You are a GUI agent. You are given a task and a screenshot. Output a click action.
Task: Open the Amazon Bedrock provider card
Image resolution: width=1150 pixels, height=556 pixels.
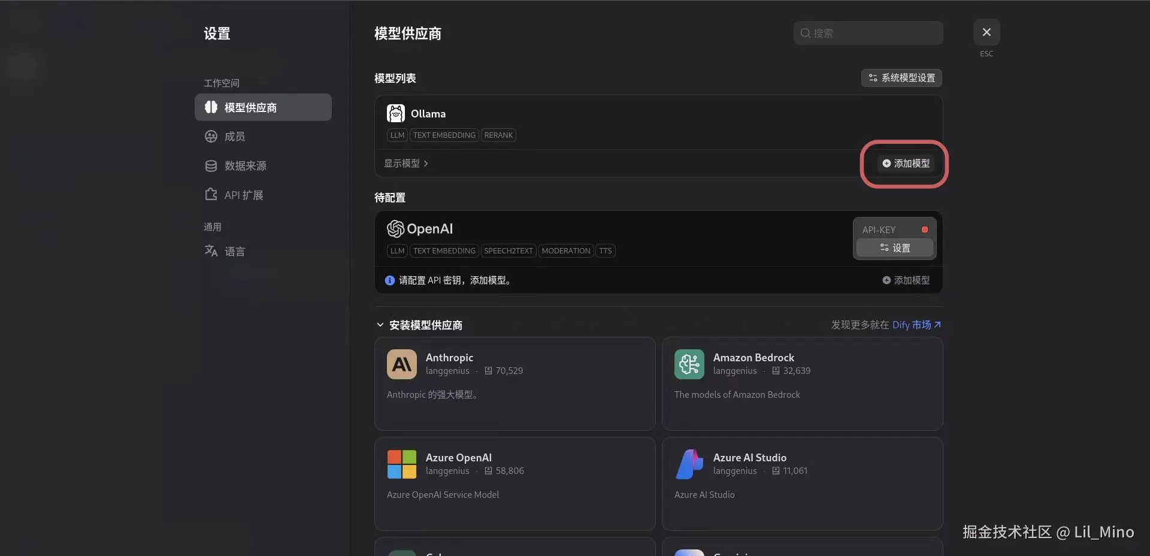pos(803,383)
